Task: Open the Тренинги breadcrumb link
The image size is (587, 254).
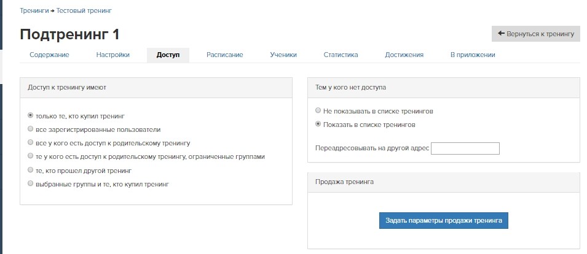Action: coord(34,10)
